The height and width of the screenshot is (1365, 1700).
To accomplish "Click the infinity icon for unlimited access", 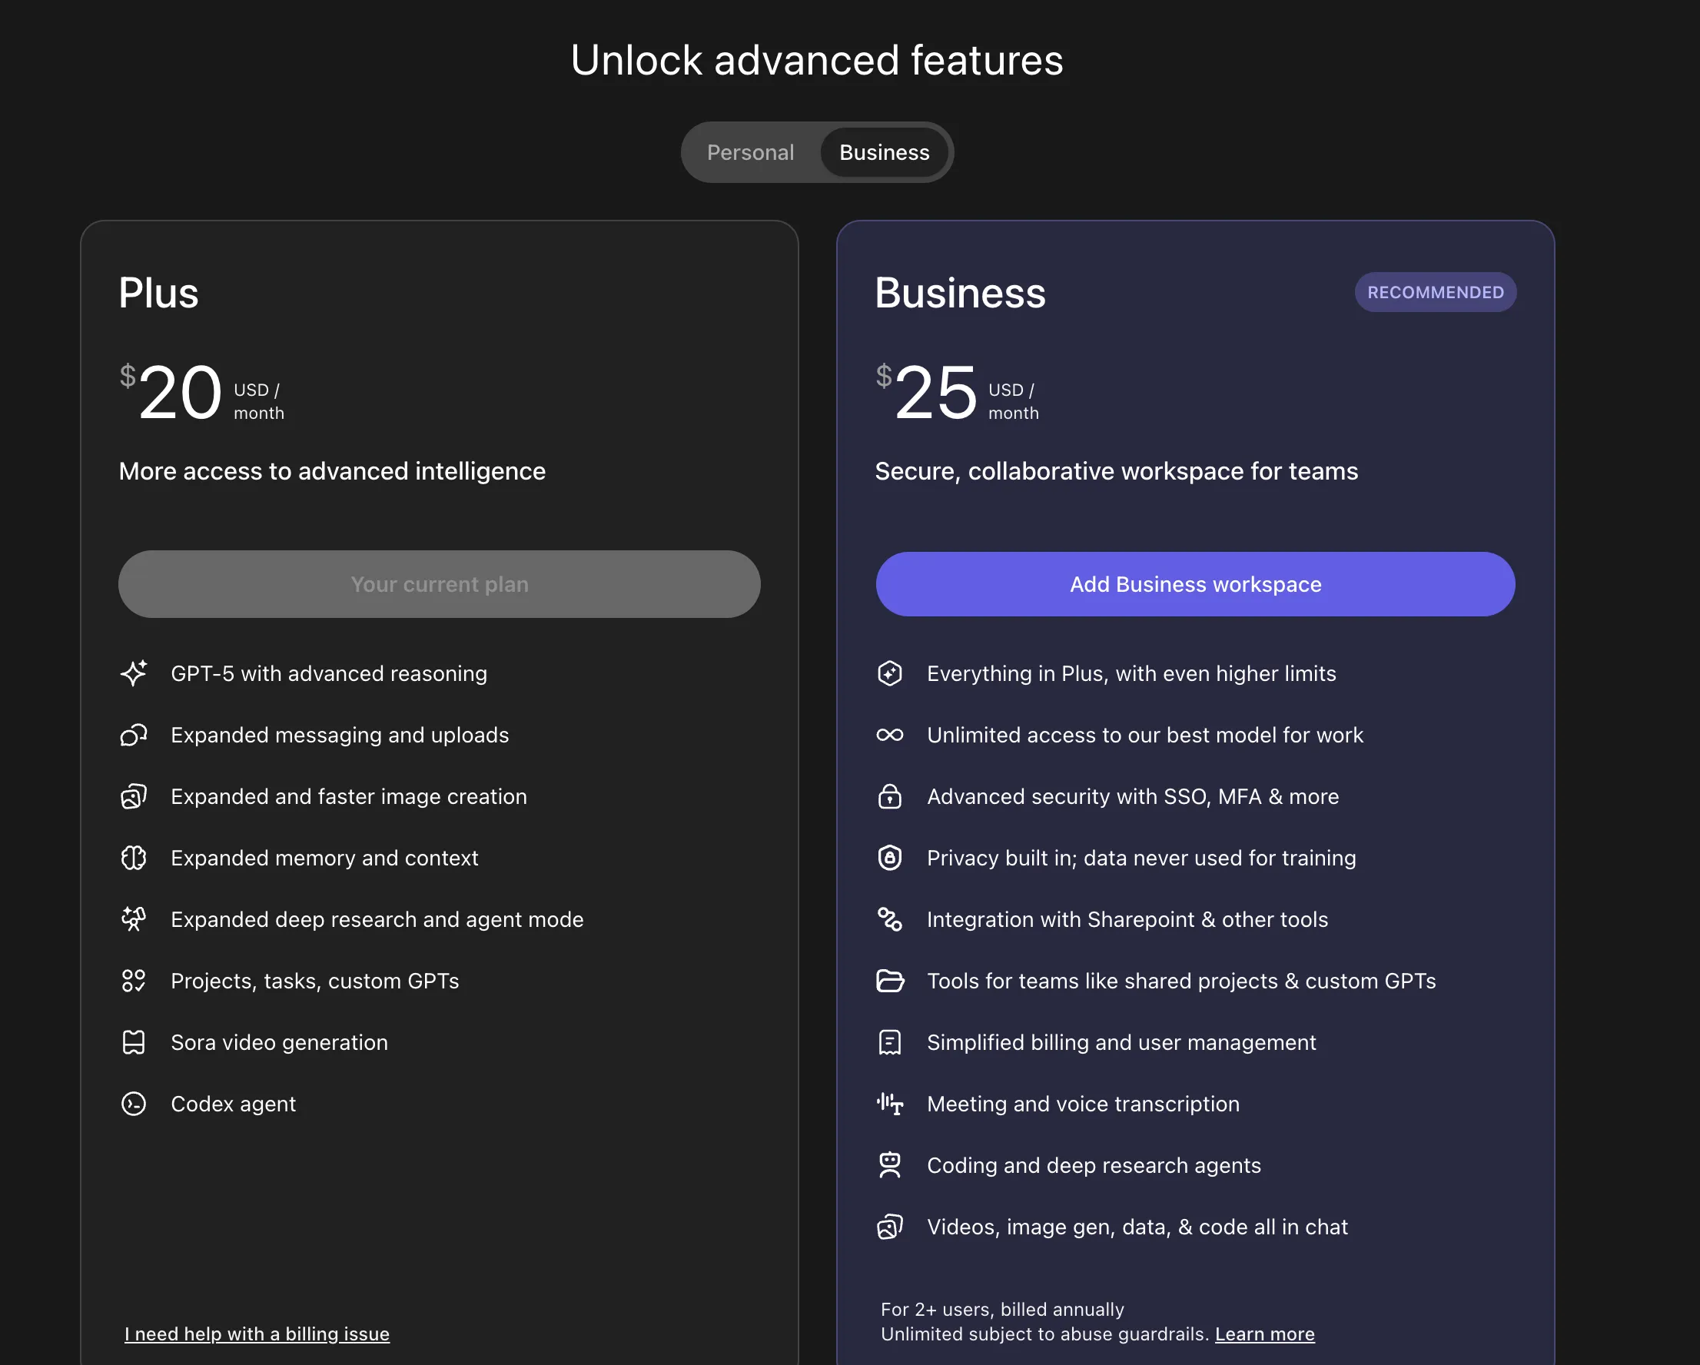I will (889, 735).
